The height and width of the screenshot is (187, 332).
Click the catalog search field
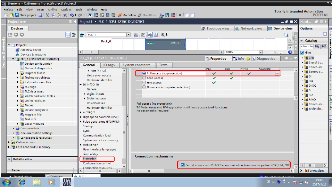tap(307, 46)
